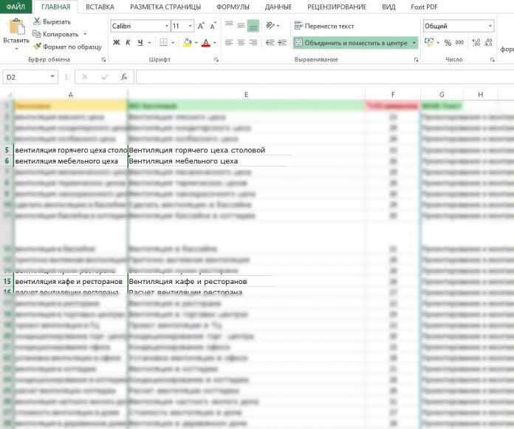Center cell text horizontally
Screen dimensions: 514x429
point(241,43)
